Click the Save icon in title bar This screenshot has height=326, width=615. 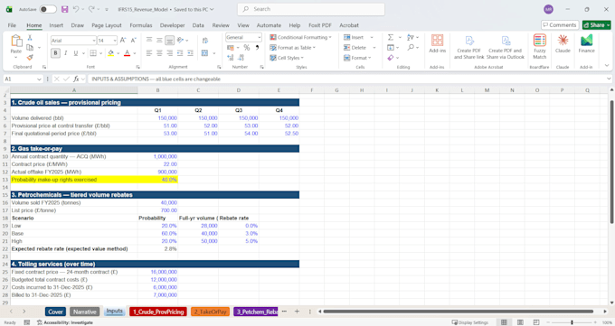(65, 9)
